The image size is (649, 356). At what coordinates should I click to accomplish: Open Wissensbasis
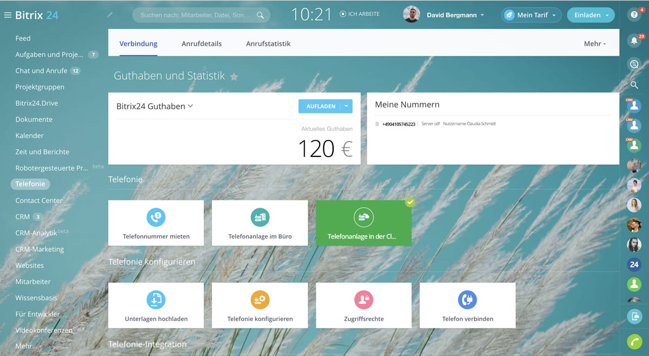point(36,298)
